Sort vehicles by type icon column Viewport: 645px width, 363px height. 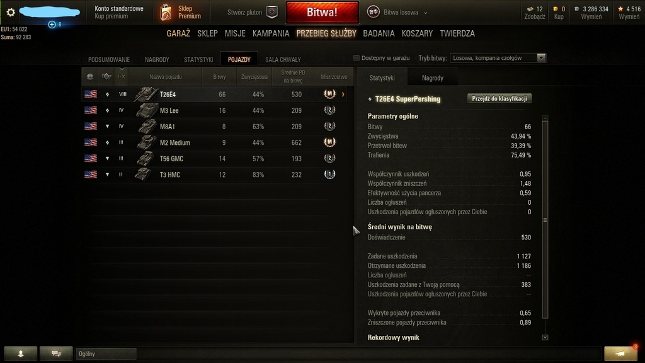coord(106,76)
